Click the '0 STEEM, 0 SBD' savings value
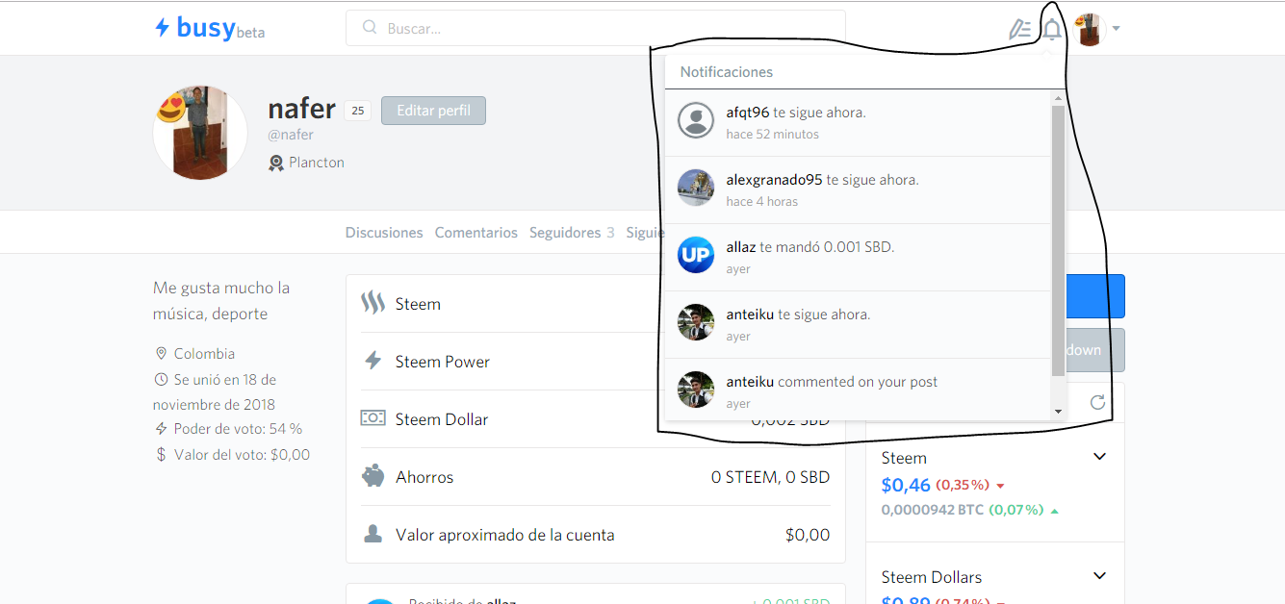The image size is (1285, 604). click(770, 477)
